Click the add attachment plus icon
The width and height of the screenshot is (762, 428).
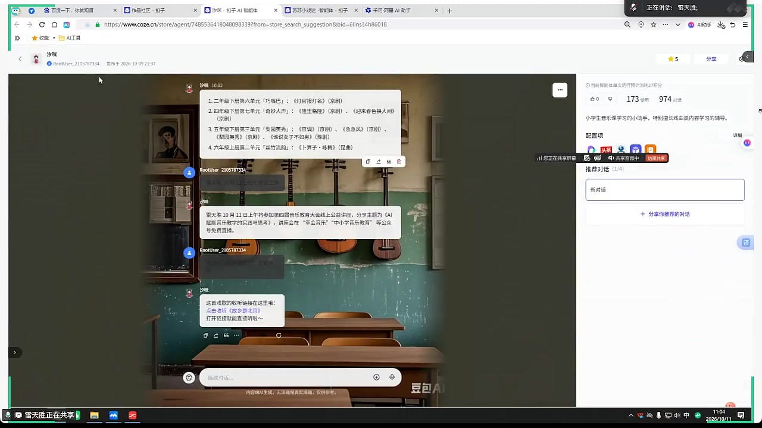click(x=376, y=377)
